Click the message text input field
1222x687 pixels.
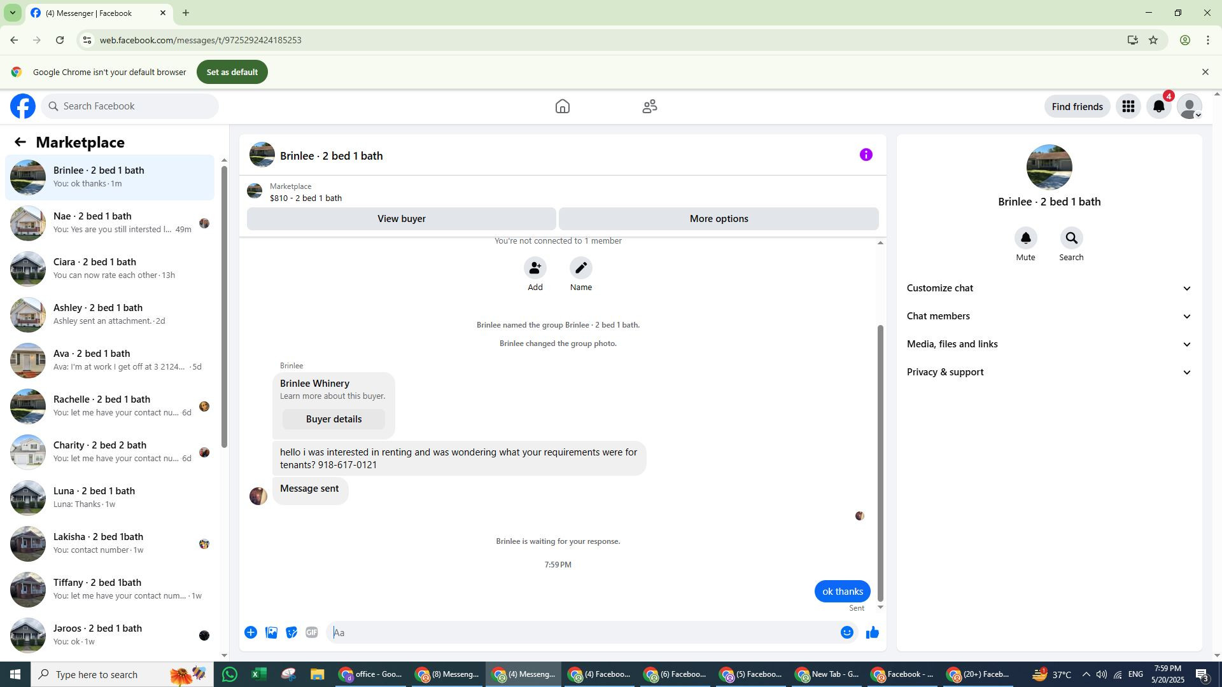coord(582,632)
